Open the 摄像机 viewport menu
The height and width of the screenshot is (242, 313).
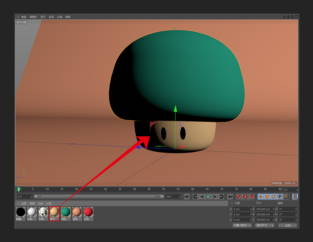[33, 17]
